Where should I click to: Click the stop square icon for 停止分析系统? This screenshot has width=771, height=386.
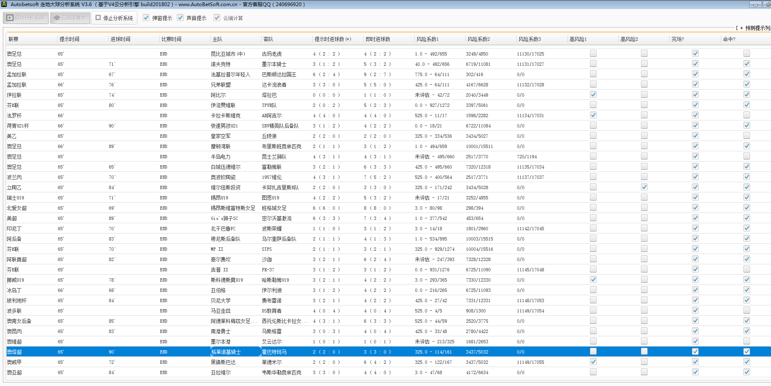tap(98, 18)
